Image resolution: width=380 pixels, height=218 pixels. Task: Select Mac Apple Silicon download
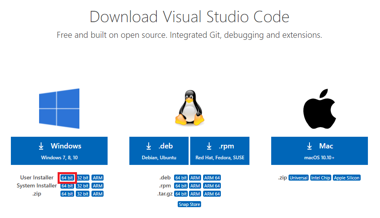click(347, 178)
